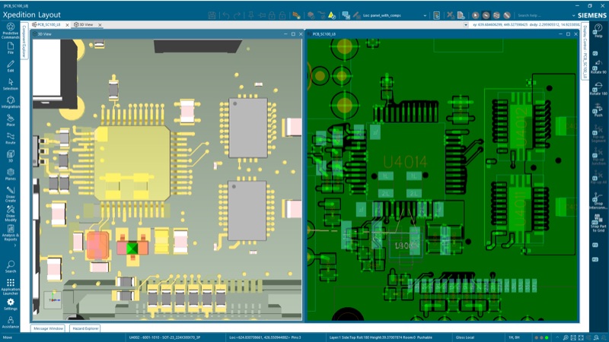This screenshot has height=342, width=609.
Task: Open the File menu icon
Action: [x=11, y=48]
